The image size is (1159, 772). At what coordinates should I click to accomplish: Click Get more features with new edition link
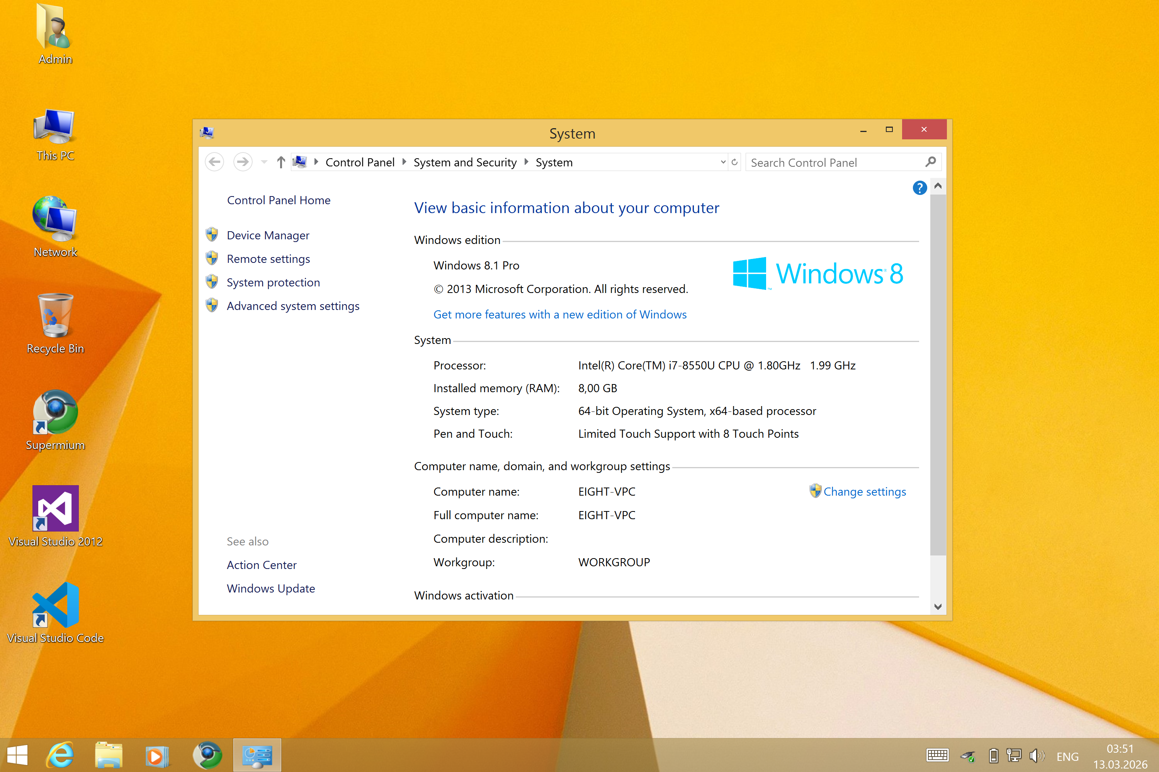click(x=560, y=314)
